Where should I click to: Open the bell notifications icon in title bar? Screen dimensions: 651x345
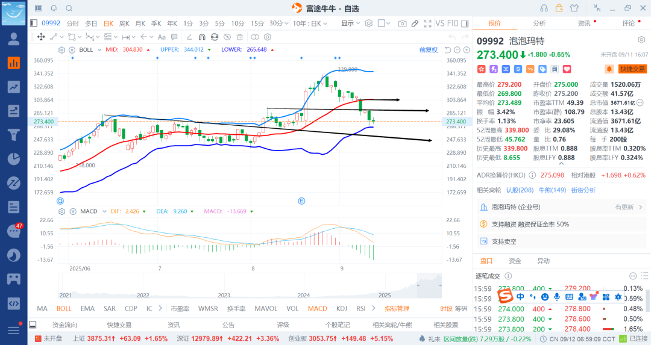(54, 8)
